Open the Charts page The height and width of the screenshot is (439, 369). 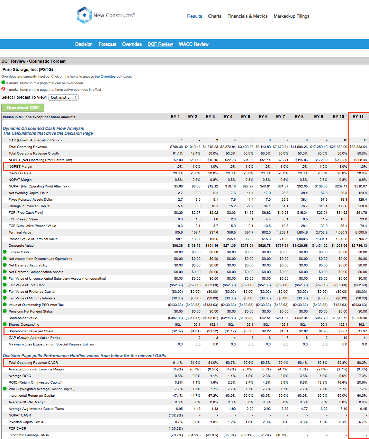pyautogui.click(x=215, y=16)
